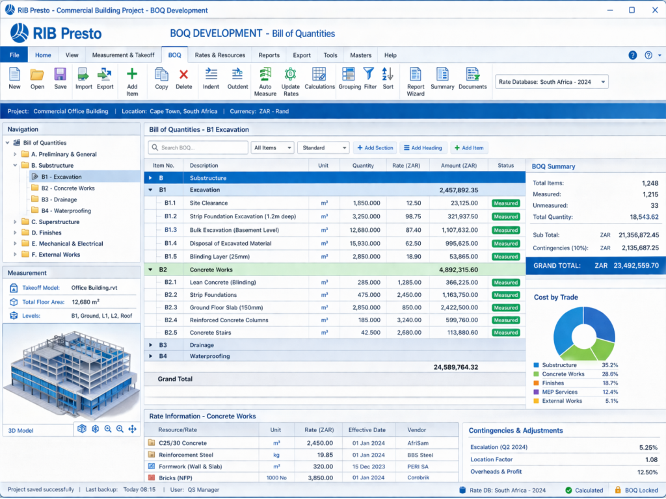Zoom out of the 3D model
The height and width of the screenshot is (499, 666).
108,429
